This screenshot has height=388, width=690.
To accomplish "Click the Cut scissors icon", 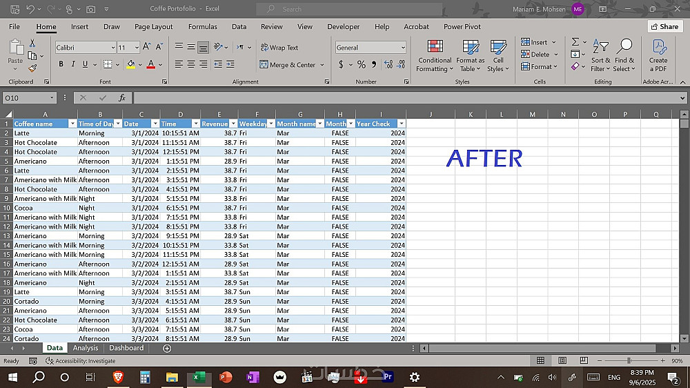I will click(32, 43).
